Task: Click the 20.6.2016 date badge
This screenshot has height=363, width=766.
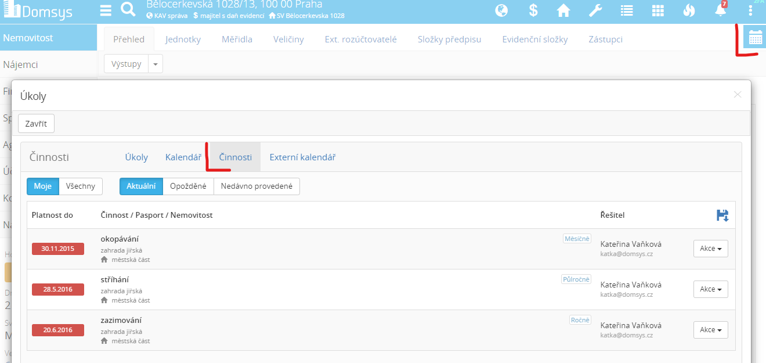Action: [x=58, y=330]
